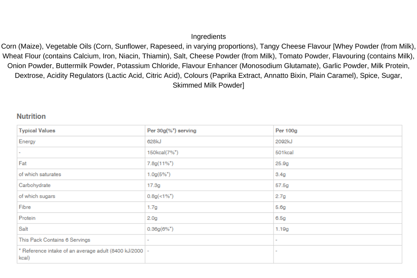Screen dimensions: 417x278
Task: Click the Fat row label
Action: pyautogui.click(x=22, y=164)
